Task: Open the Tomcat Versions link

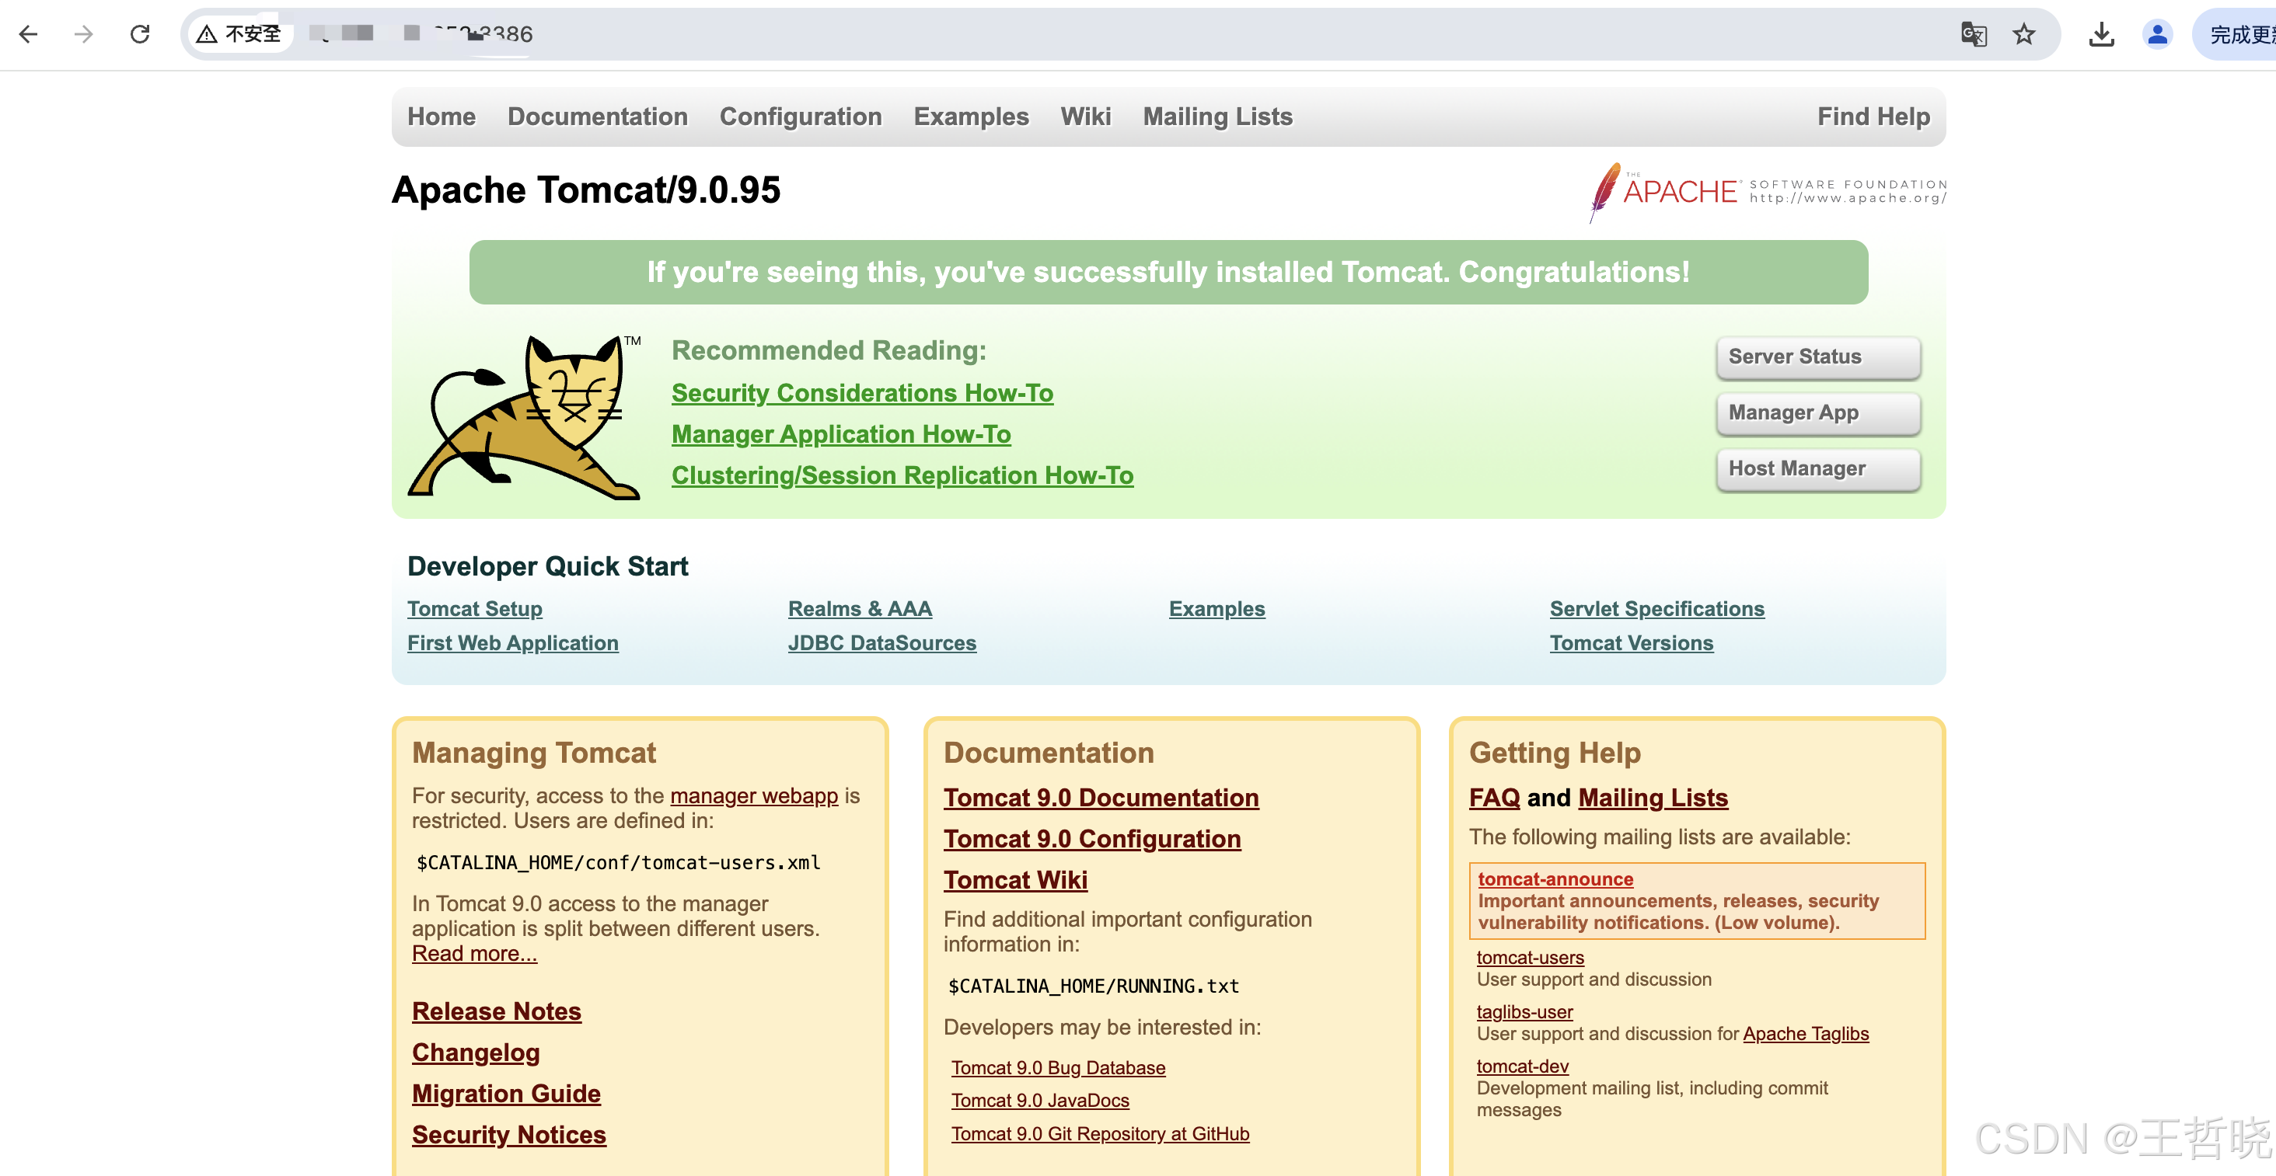Action: (x=1631, y=644)
